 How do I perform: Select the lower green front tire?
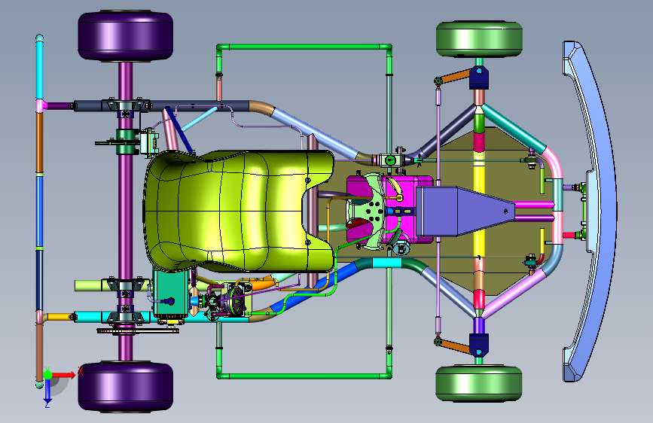[x=479, y=383]
